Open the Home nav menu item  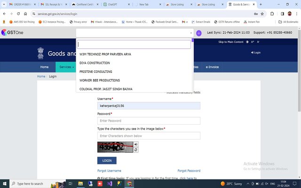pos(44,67)
